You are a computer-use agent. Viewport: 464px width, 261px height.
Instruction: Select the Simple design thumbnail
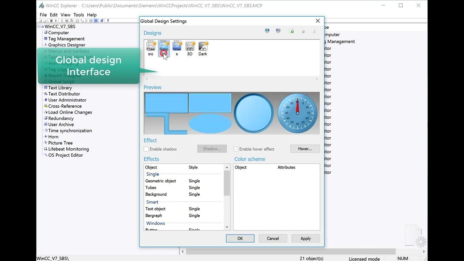coord(164,49)
